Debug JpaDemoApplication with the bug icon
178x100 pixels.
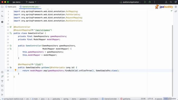[x=150, y=2]
